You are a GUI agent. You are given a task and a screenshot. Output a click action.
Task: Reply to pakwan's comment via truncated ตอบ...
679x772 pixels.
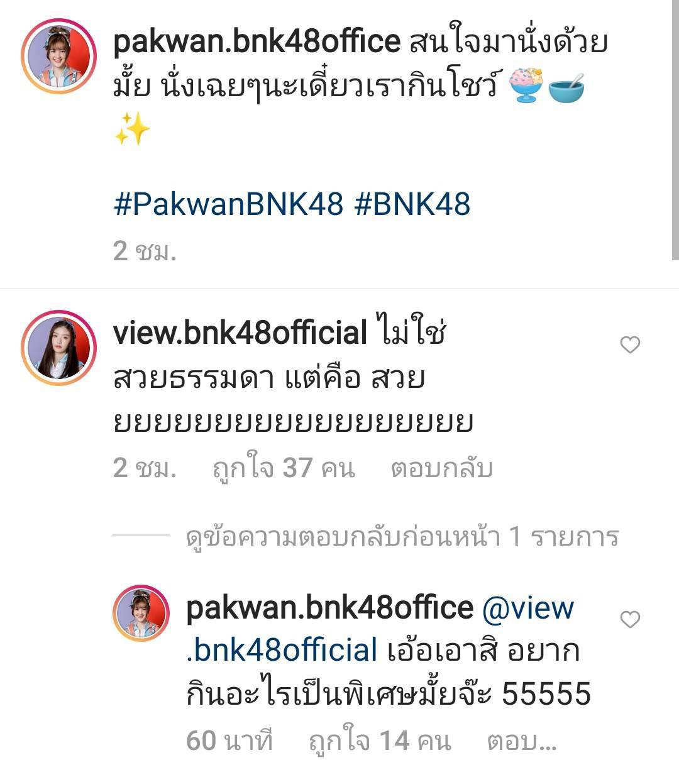click(x=522, y=741)
